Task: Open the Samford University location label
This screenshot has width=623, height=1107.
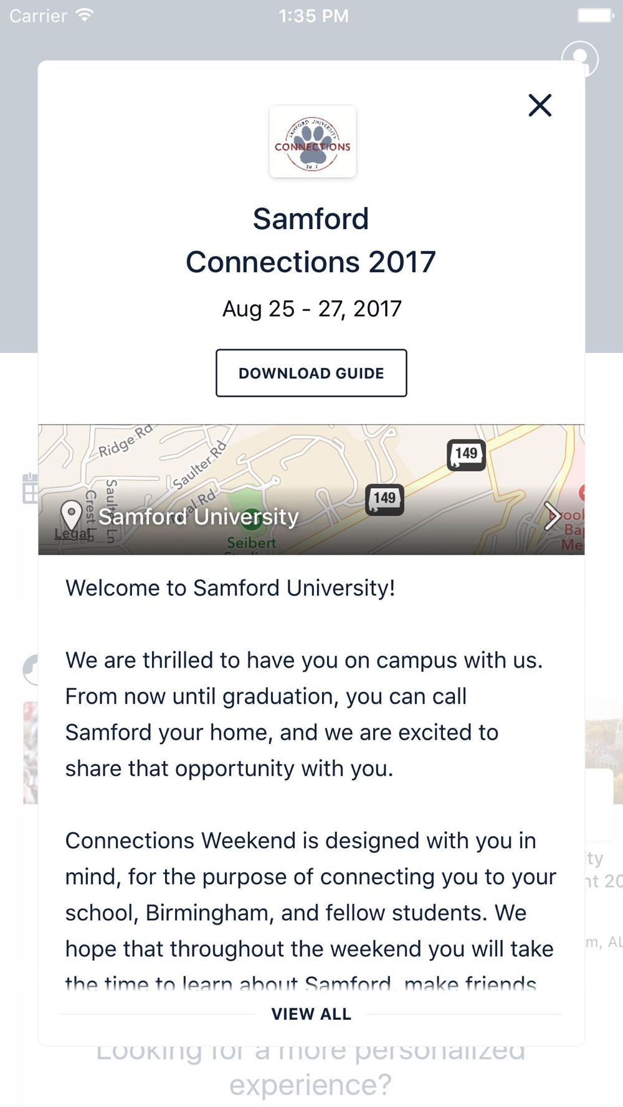Action: tap(199, 516)
